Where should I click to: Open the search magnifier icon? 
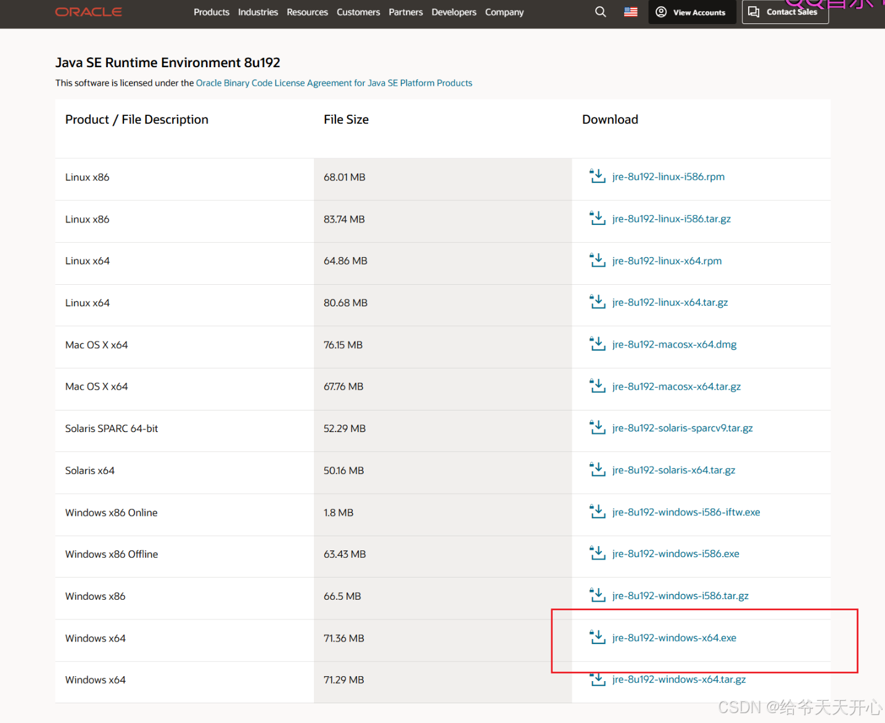(x=600, y=12)
